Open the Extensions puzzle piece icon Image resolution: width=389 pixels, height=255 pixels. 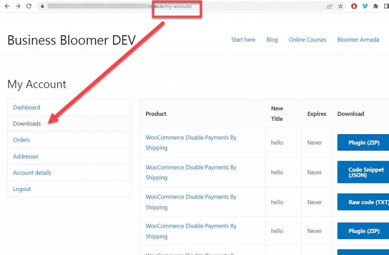coord(376,6)
